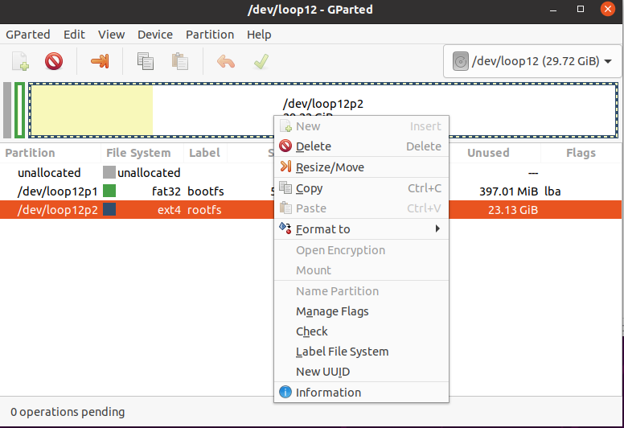Open the Edit menu
Image resolution: width=624 pixels, height=428 pixels.
tap(75, 35)
